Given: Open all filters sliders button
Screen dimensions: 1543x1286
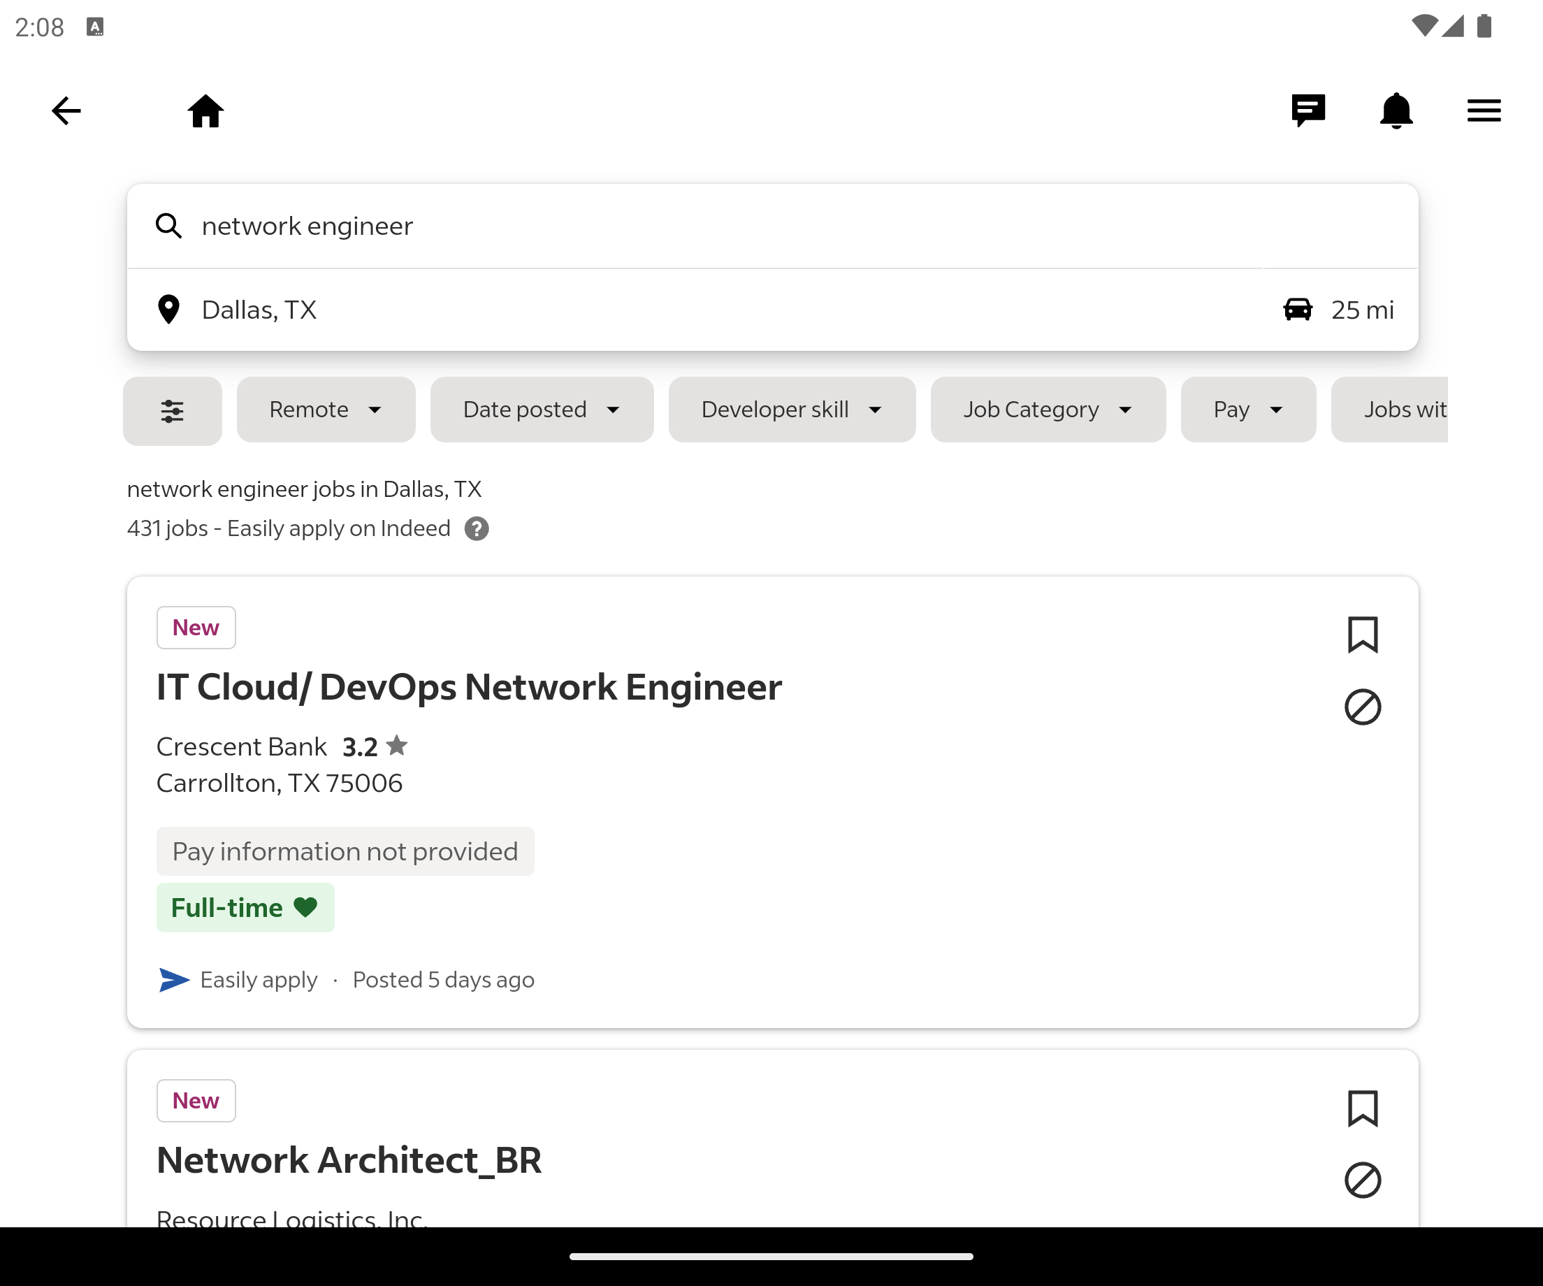Looking at the screenshot, I should click(173, 411).
